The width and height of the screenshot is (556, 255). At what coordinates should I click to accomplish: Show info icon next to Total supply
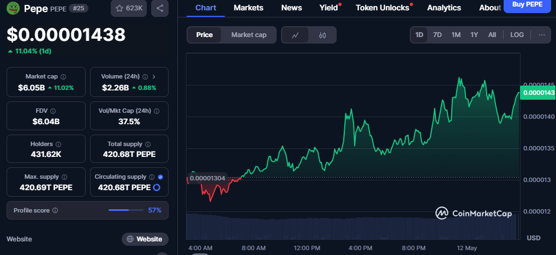pyautogui.click(x=148, y=144)
